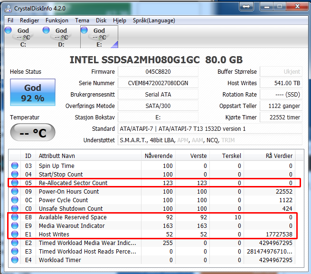Click status orb for Spin Up Time
311x274 pixels.
tap(16, 166)
